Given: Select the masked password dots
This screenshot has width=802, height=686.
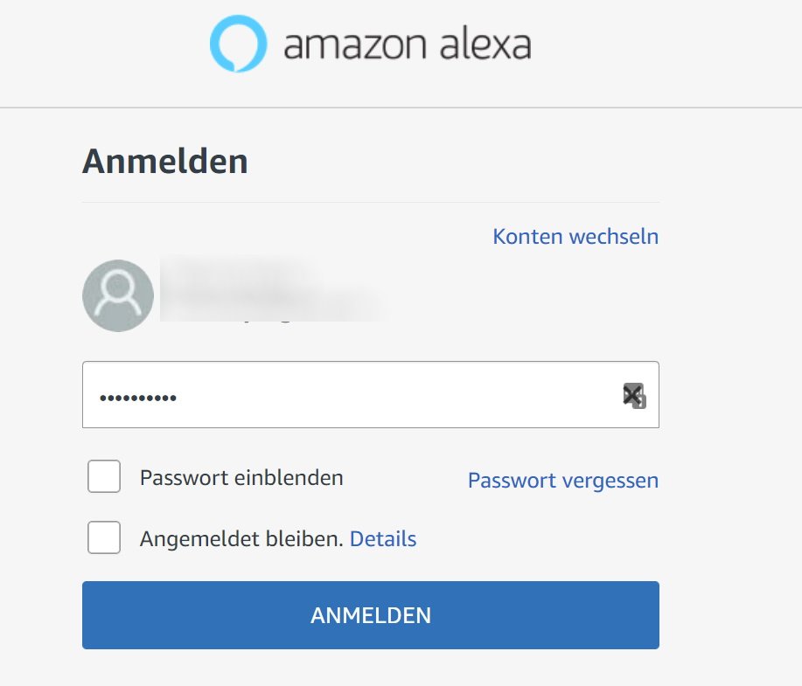Looking at the screenshot, I should pos(140,398).
